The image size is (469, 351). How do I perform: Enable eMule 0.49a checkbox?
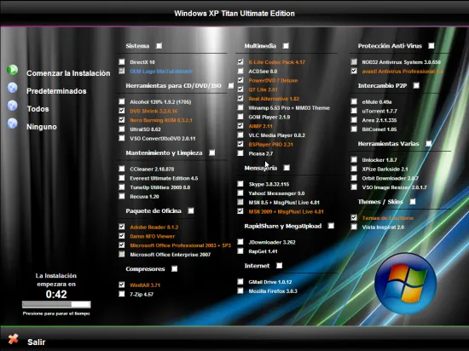point(354,101)
